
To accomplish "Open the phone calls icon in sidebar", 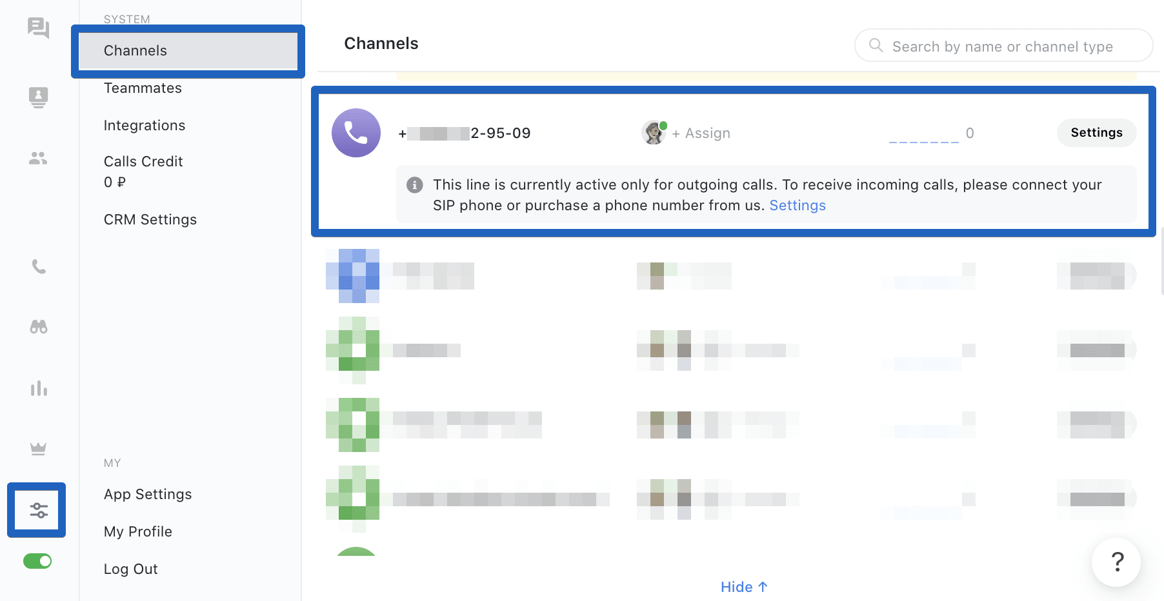I will (x=39, y=266).
